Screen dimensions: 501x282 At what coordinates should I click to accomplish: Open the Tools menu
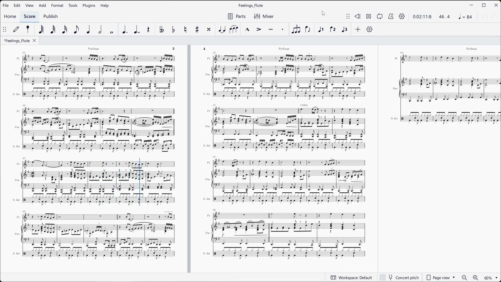point(73,5)
